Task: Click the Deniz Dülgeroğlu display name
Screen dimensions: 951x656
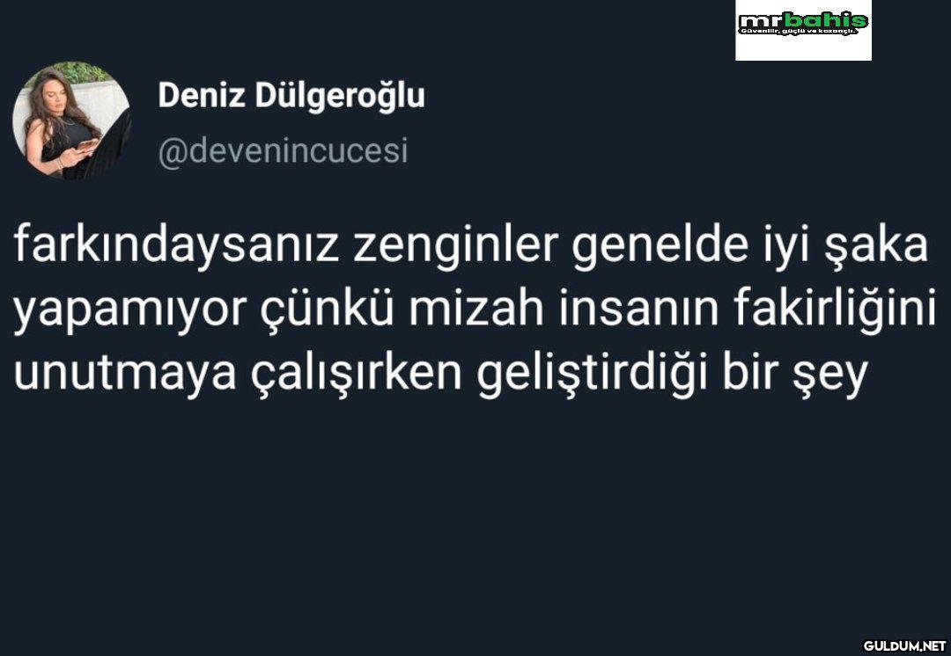Action: click(291, 97)
